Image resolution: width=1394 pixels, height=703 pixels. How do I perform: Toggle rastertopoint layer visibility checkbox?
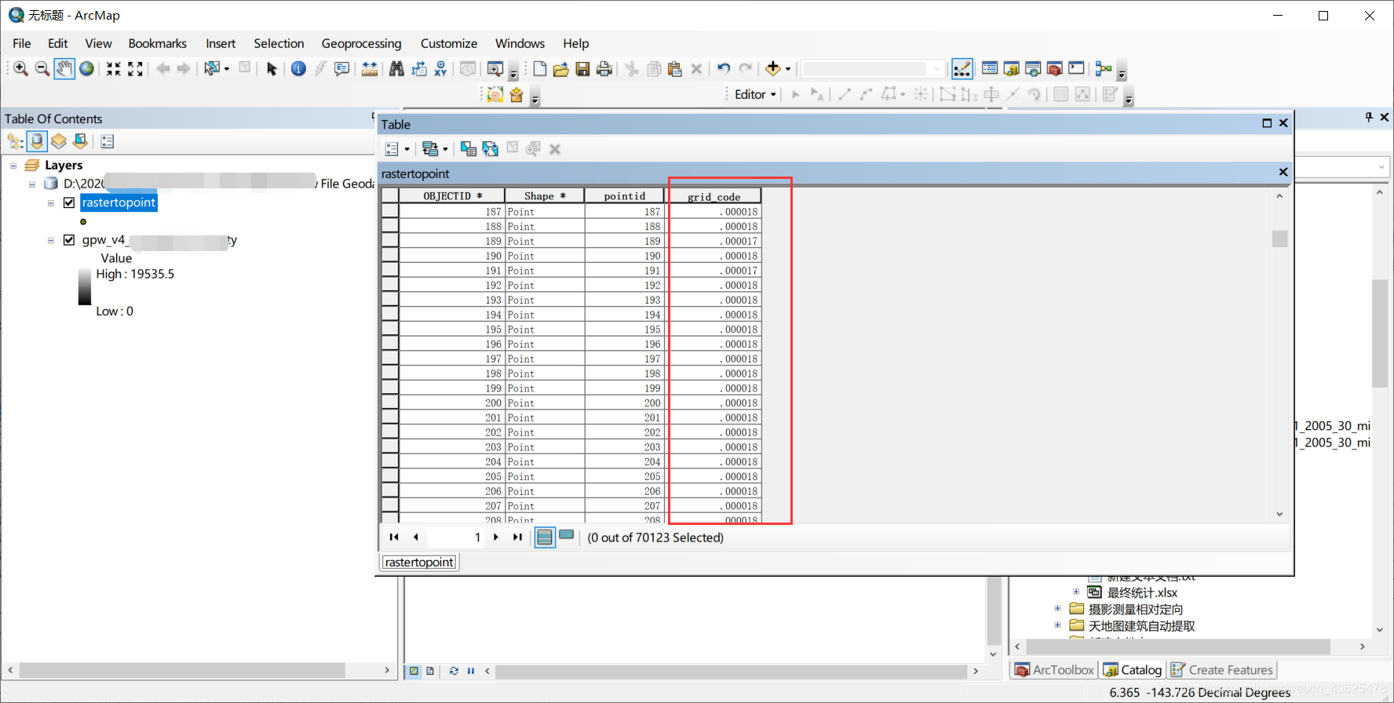pos(69,202)
